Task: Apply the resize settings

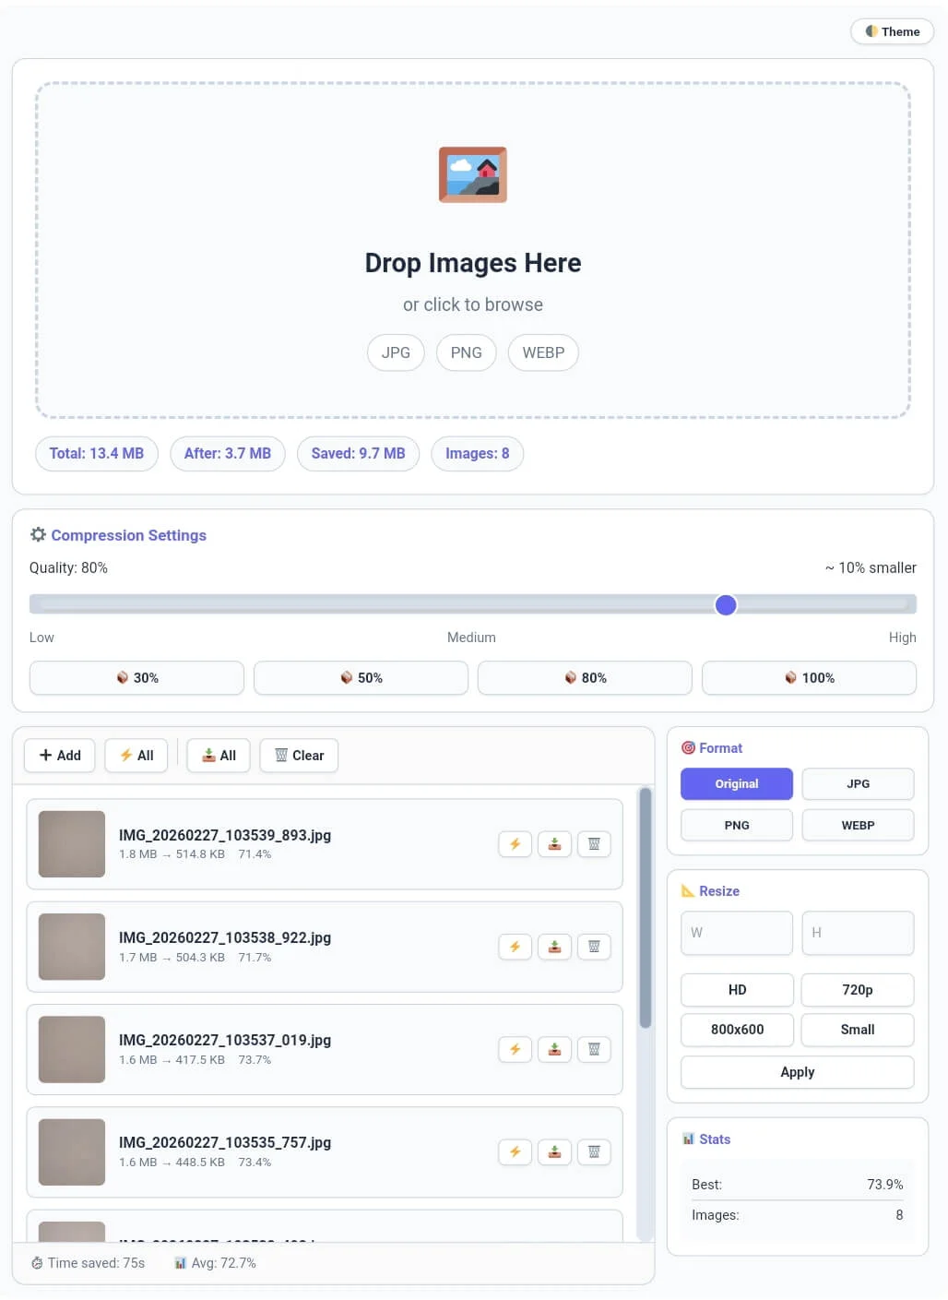Action: point(797,1072)
